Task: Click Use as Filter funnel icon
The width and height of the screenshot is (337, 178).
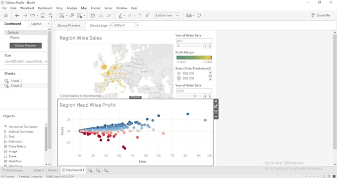Action: [x=216, y=112]
